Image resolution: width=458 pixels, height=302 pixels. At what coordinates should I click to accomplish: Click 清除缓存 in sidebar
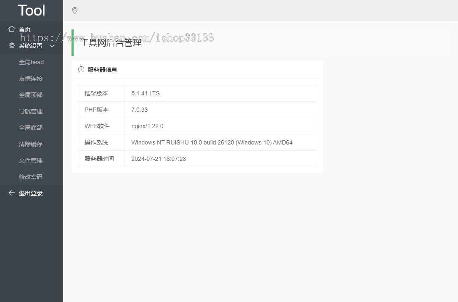tap(31, 144)
